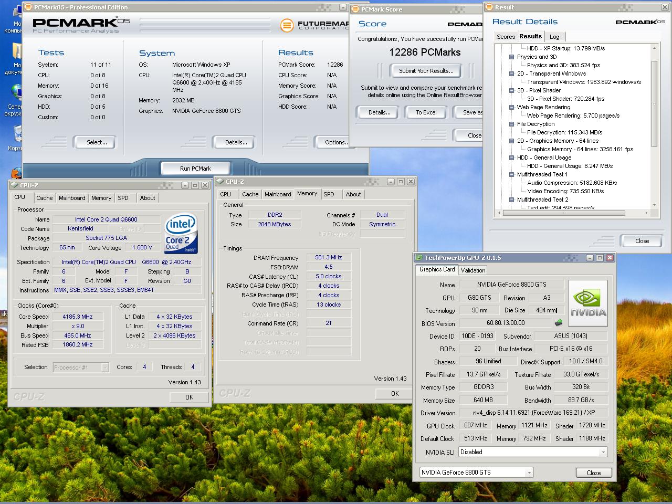Screen dimensions: 672x504
Task: Collapse the File Decryption node
Action: (x=511, y=124)
